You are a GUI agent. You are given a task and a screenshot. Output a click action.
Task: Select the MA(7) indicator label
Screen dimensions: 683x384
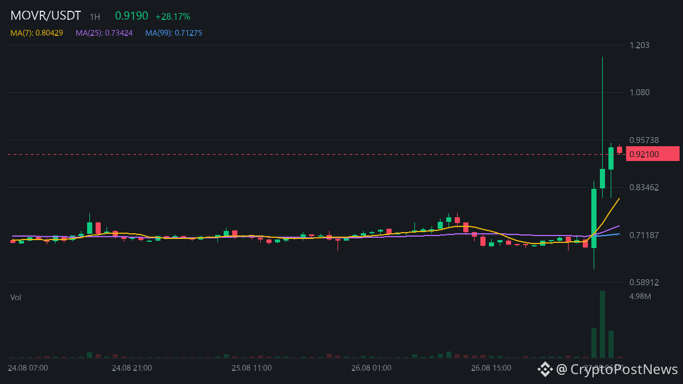(x=36, y=33)
